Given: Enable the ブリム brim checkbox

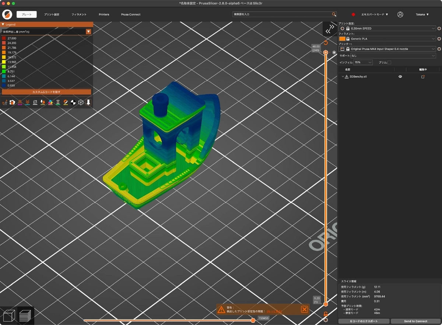Looking at the screenshot, I should 389,62.
